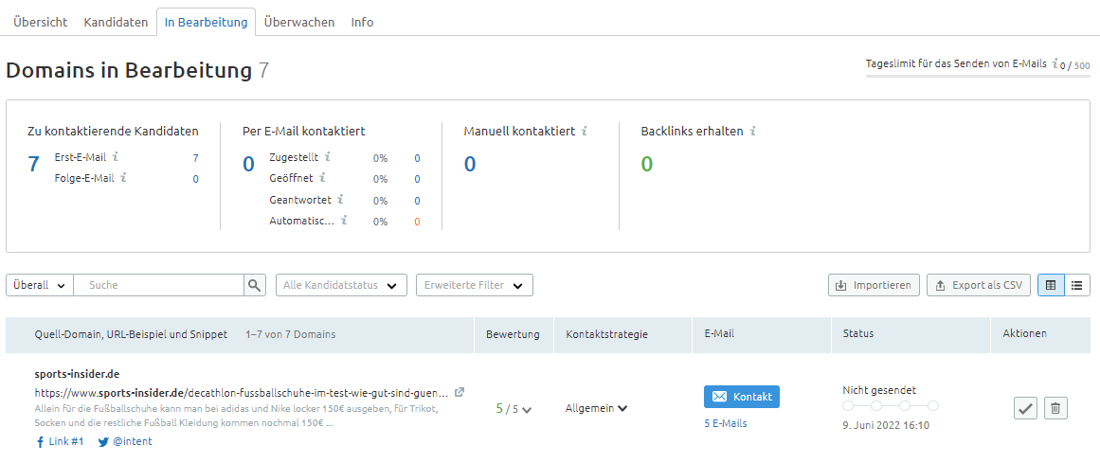The height and width of the screenshot is (463, 1100).
Task: Open the 5/5 Bewertung dropdown
Action: 514,408
